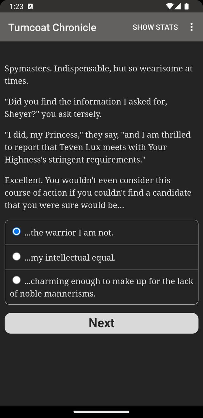Choose the option text …my intellectual equal.

(x=70, y=258)
